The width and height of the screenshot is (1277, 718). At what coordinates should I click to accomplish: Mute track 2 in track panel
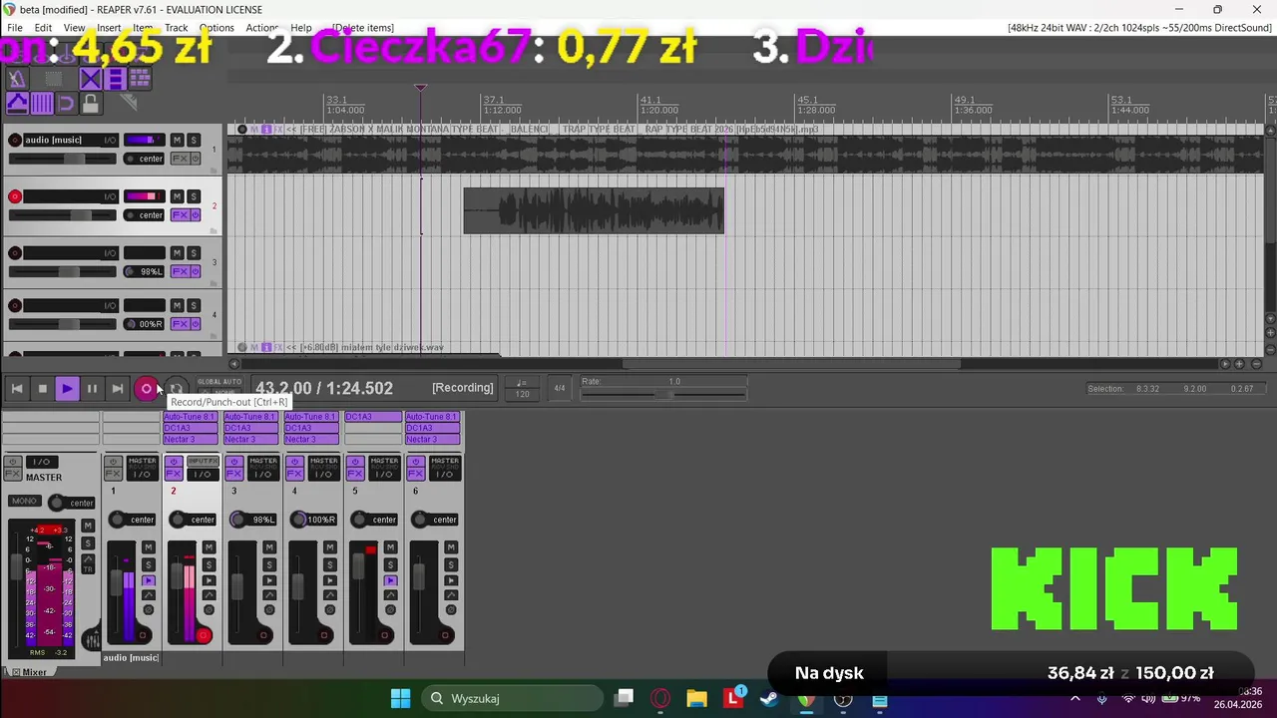[177, 196]
